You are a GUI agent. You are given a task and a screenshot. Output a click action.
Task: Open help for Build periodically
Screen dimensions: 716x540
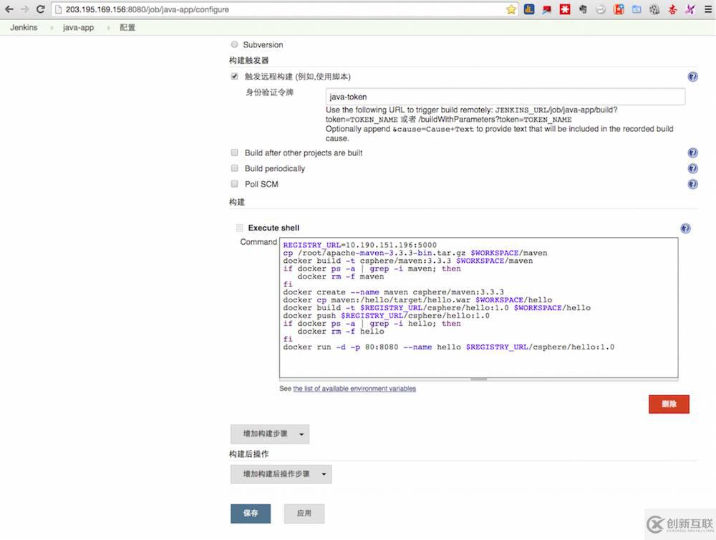click(x=692, y=168)
